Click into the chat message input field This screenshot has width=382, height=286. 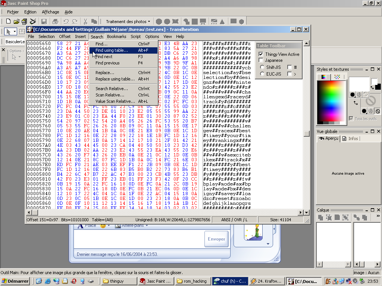pyautogui.click(x=139, y=239)
